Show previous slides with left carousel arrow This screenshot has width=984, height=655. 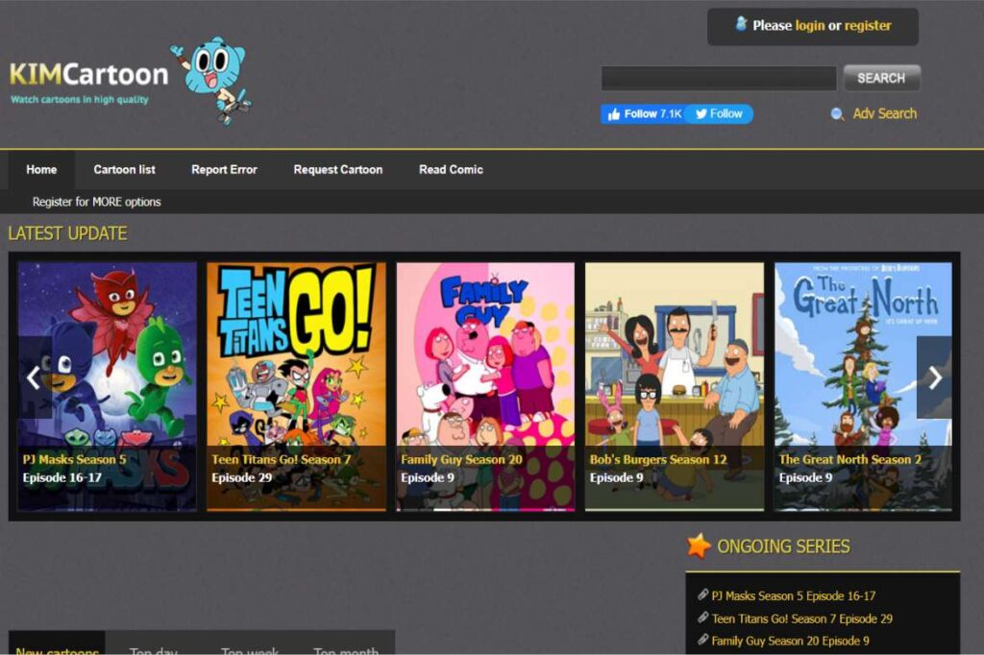click(x=34, y=377)
